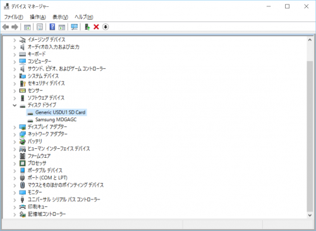Select the マウスとそのほかのポインティング デバイス icon
The height and width of the screenshot is (231, 316).
pyautogui.click(x=23, y=185)
